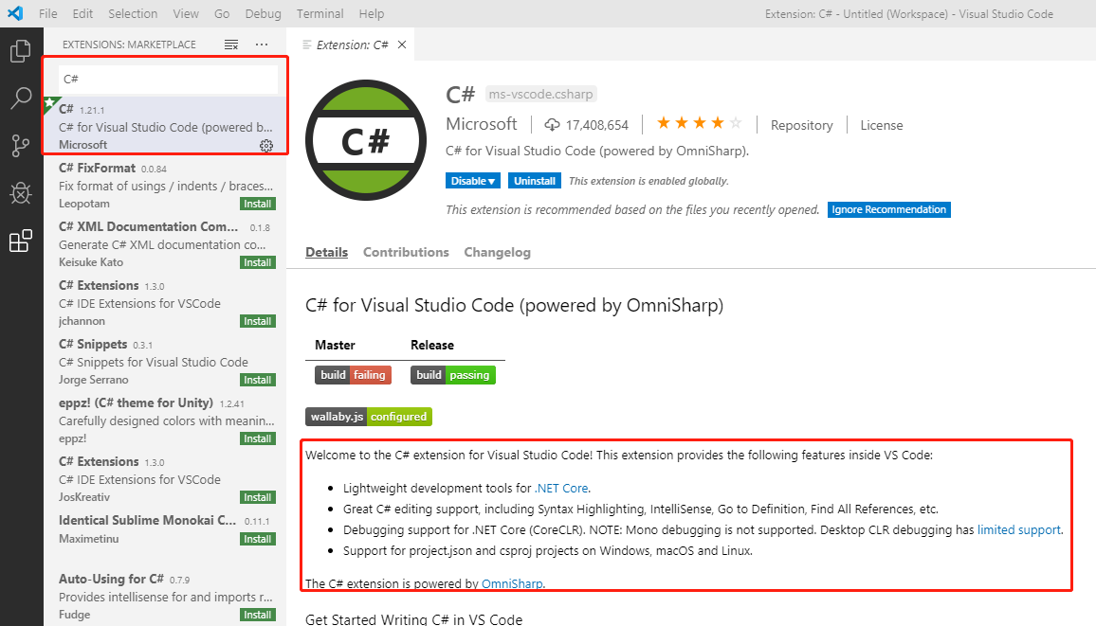Select the eppz! C# theme for Unity
1096x626 pixels.
pyautogui.click(x=165, y=420)
